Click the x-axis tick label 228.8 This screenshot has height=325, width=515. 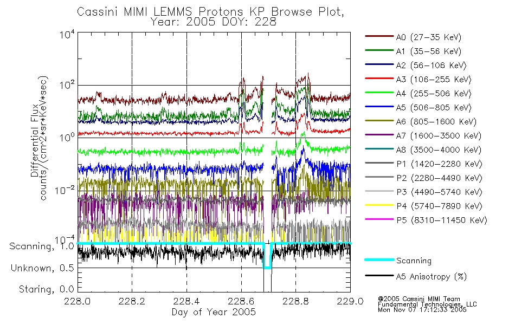click(295, 301)
